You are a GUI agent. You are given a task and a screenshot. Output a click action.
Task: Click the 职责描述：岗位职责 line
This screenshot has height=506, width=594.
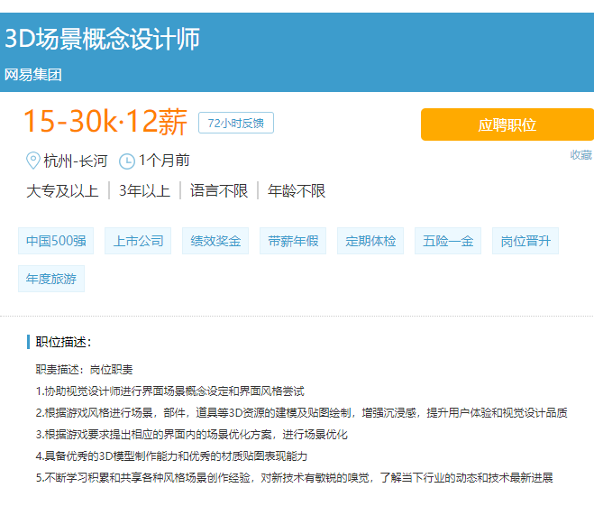(84, 370)
